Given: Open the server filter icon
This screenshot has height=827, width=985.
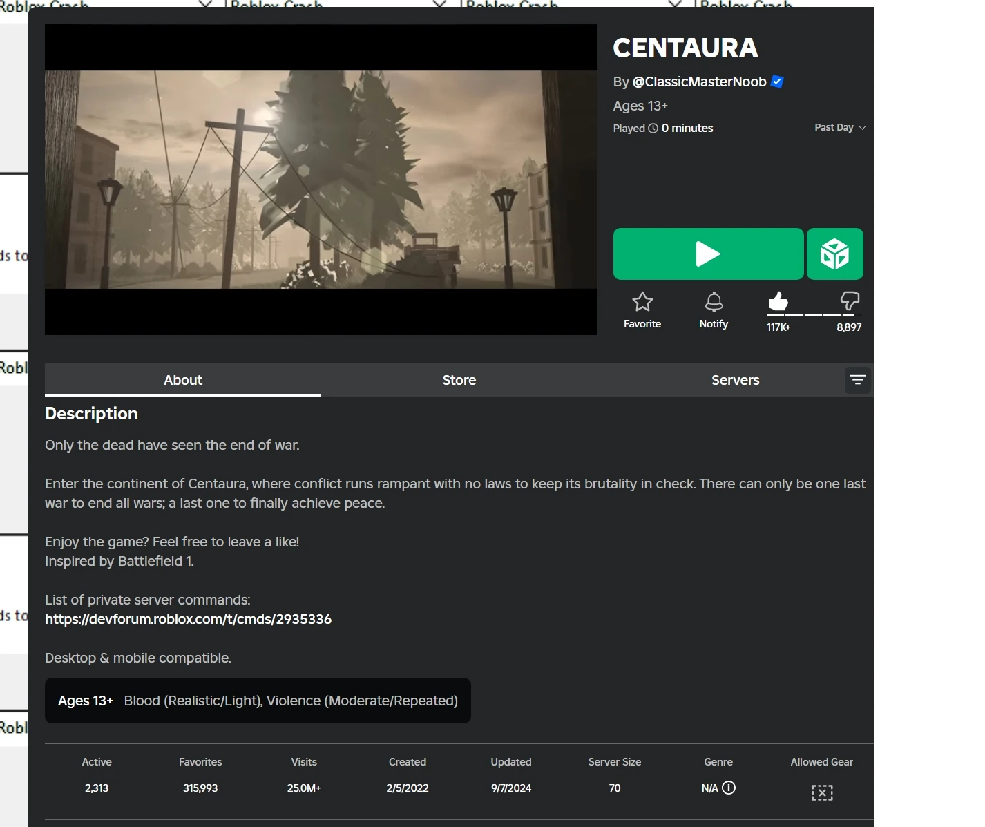Looking at the screenshot, I should click(858, 380).
